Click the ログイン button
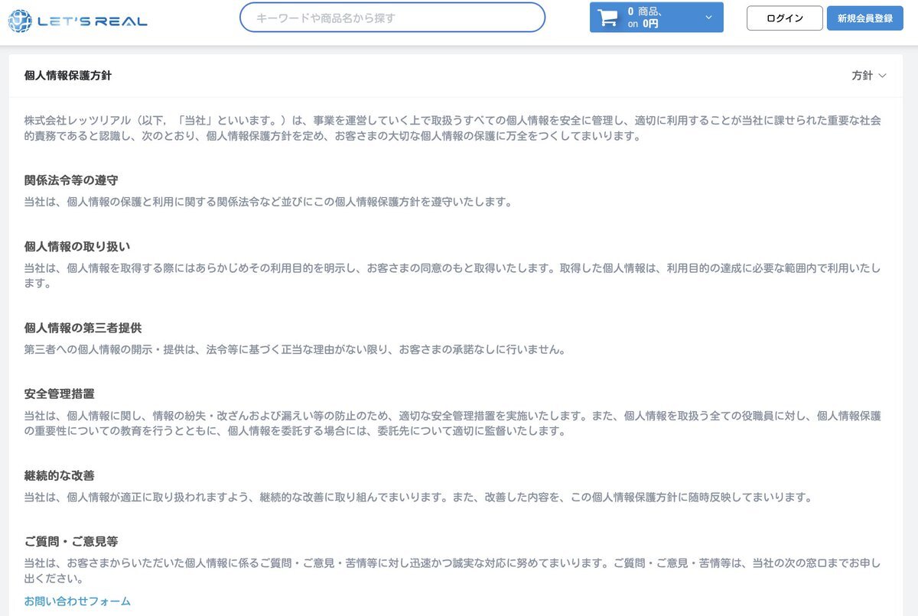 pos(785,18)
